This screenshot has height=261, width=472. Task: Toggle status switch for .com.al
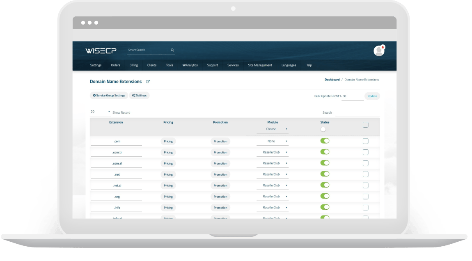point(325,163)
